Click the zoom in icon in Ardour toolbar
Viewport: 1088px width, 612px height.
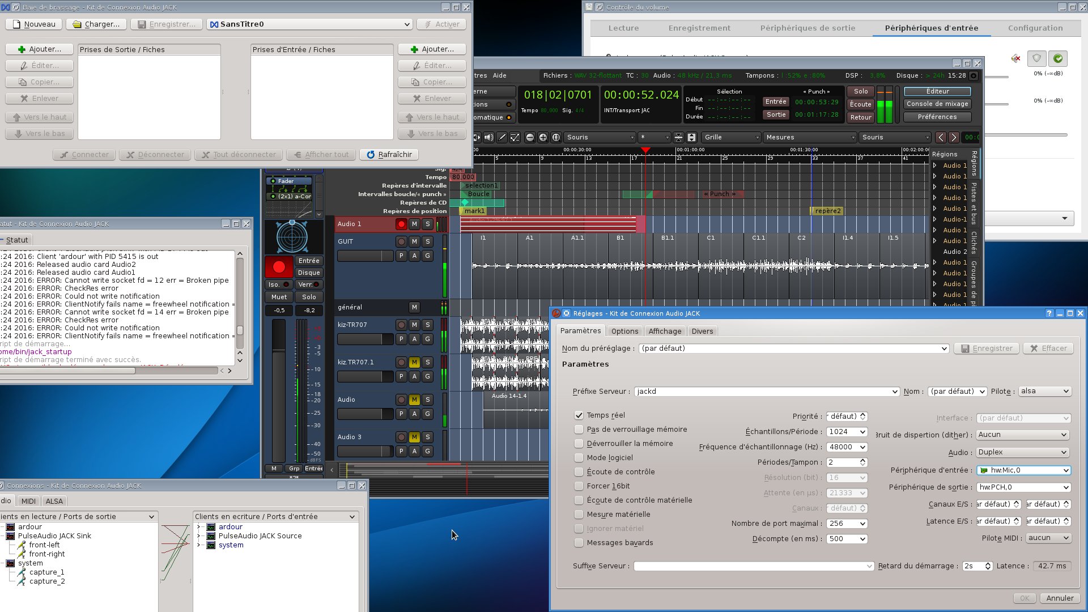pyautogui.click(x=543, y=137)
